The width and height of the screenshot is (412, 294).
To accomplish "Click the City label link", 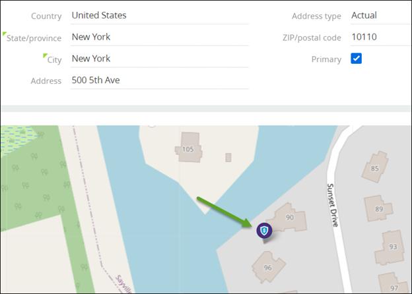I will tap(54, 60).
